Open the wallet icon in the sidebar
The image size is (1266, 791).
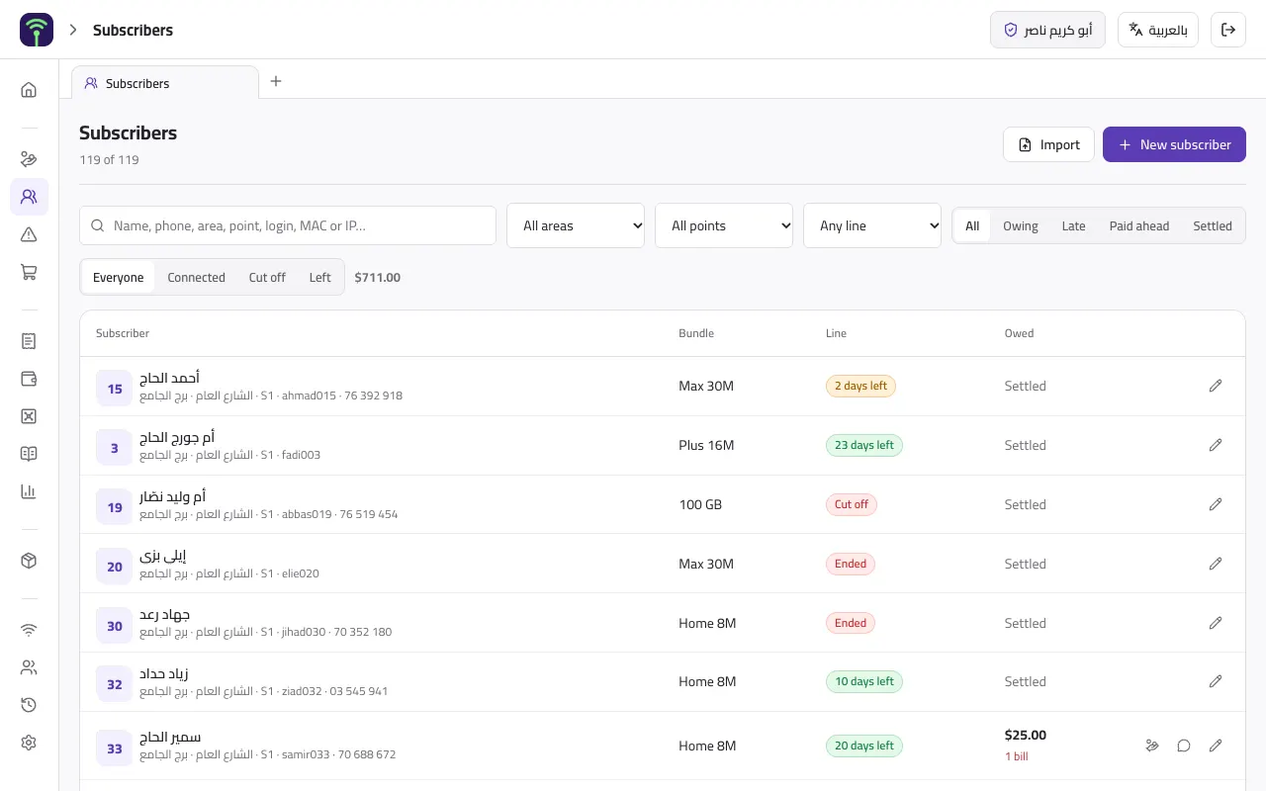coord(29,379)
